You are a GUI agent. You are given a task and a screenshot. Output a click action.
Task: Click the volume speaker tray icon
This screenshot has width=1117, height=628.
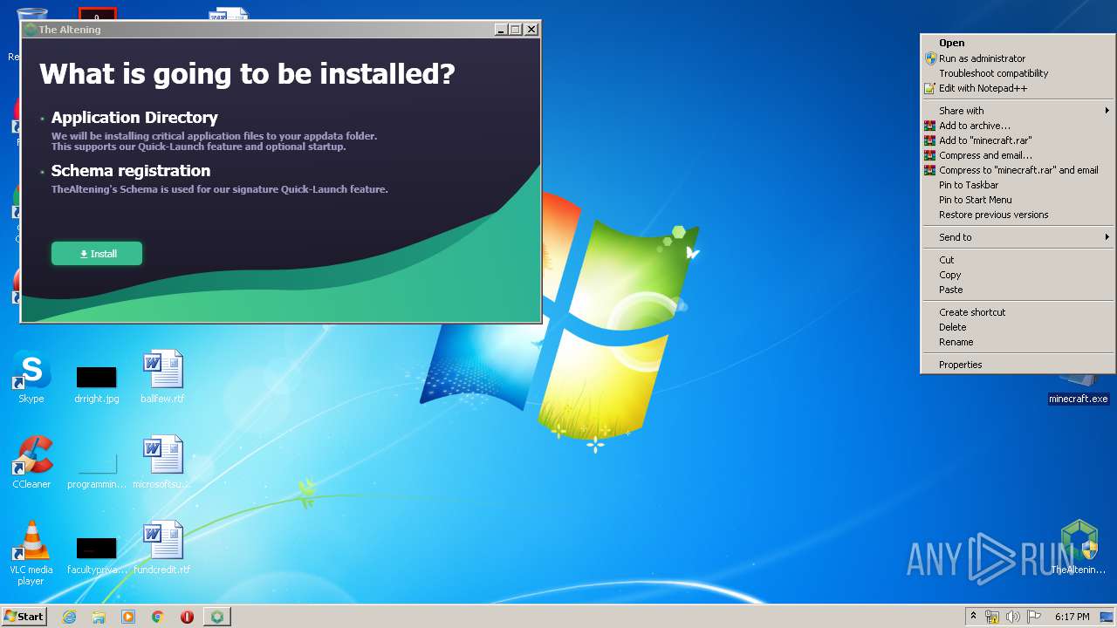coord(1013,617)
